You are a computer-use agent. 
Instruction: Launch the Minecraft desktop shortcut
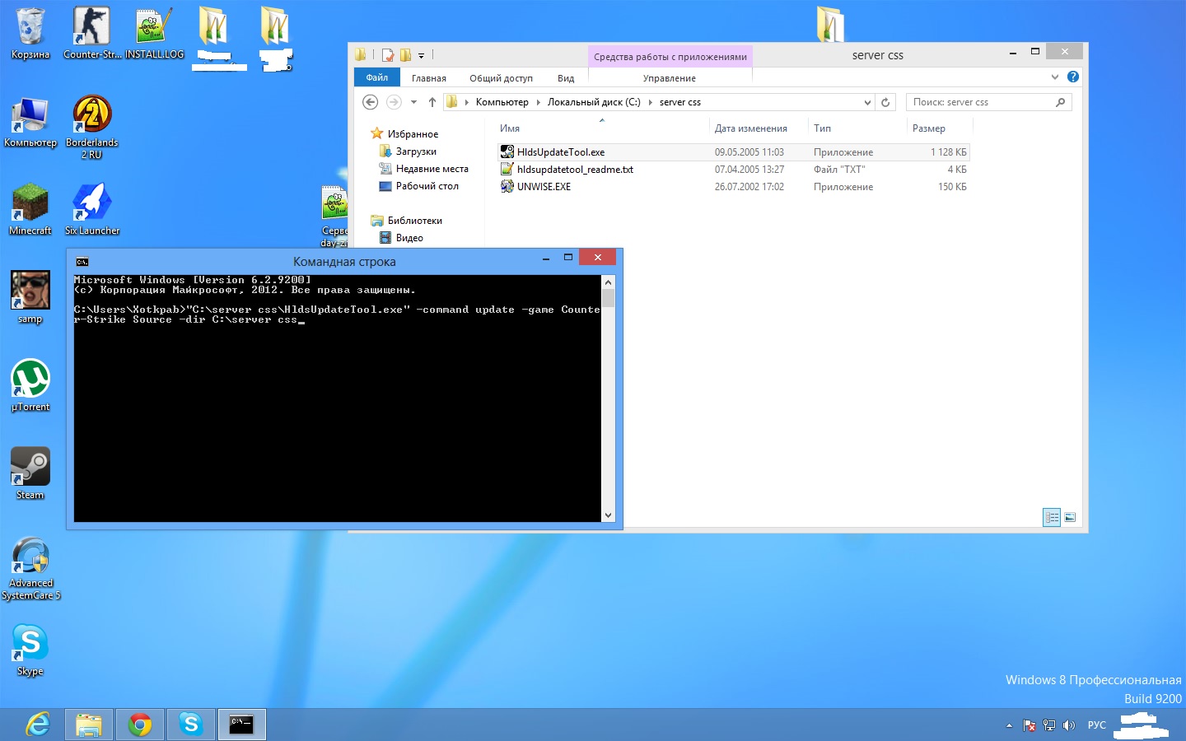[x=30, y=209]
